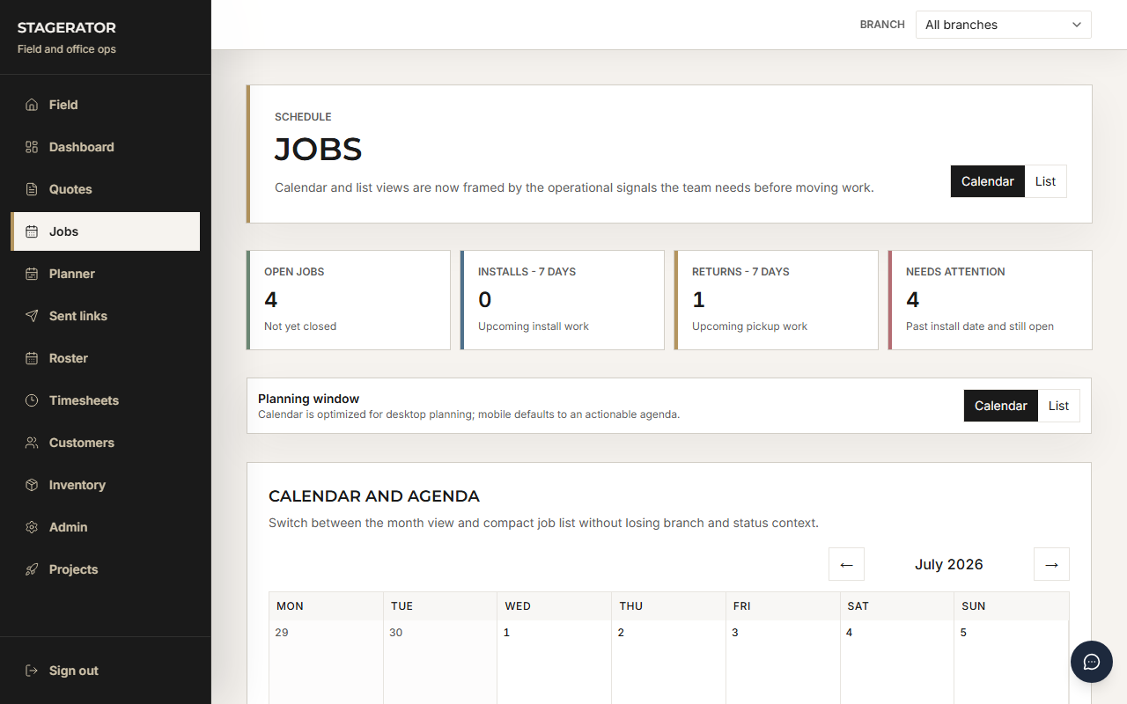Click the calendar cell for day 5

(1012, 662)
